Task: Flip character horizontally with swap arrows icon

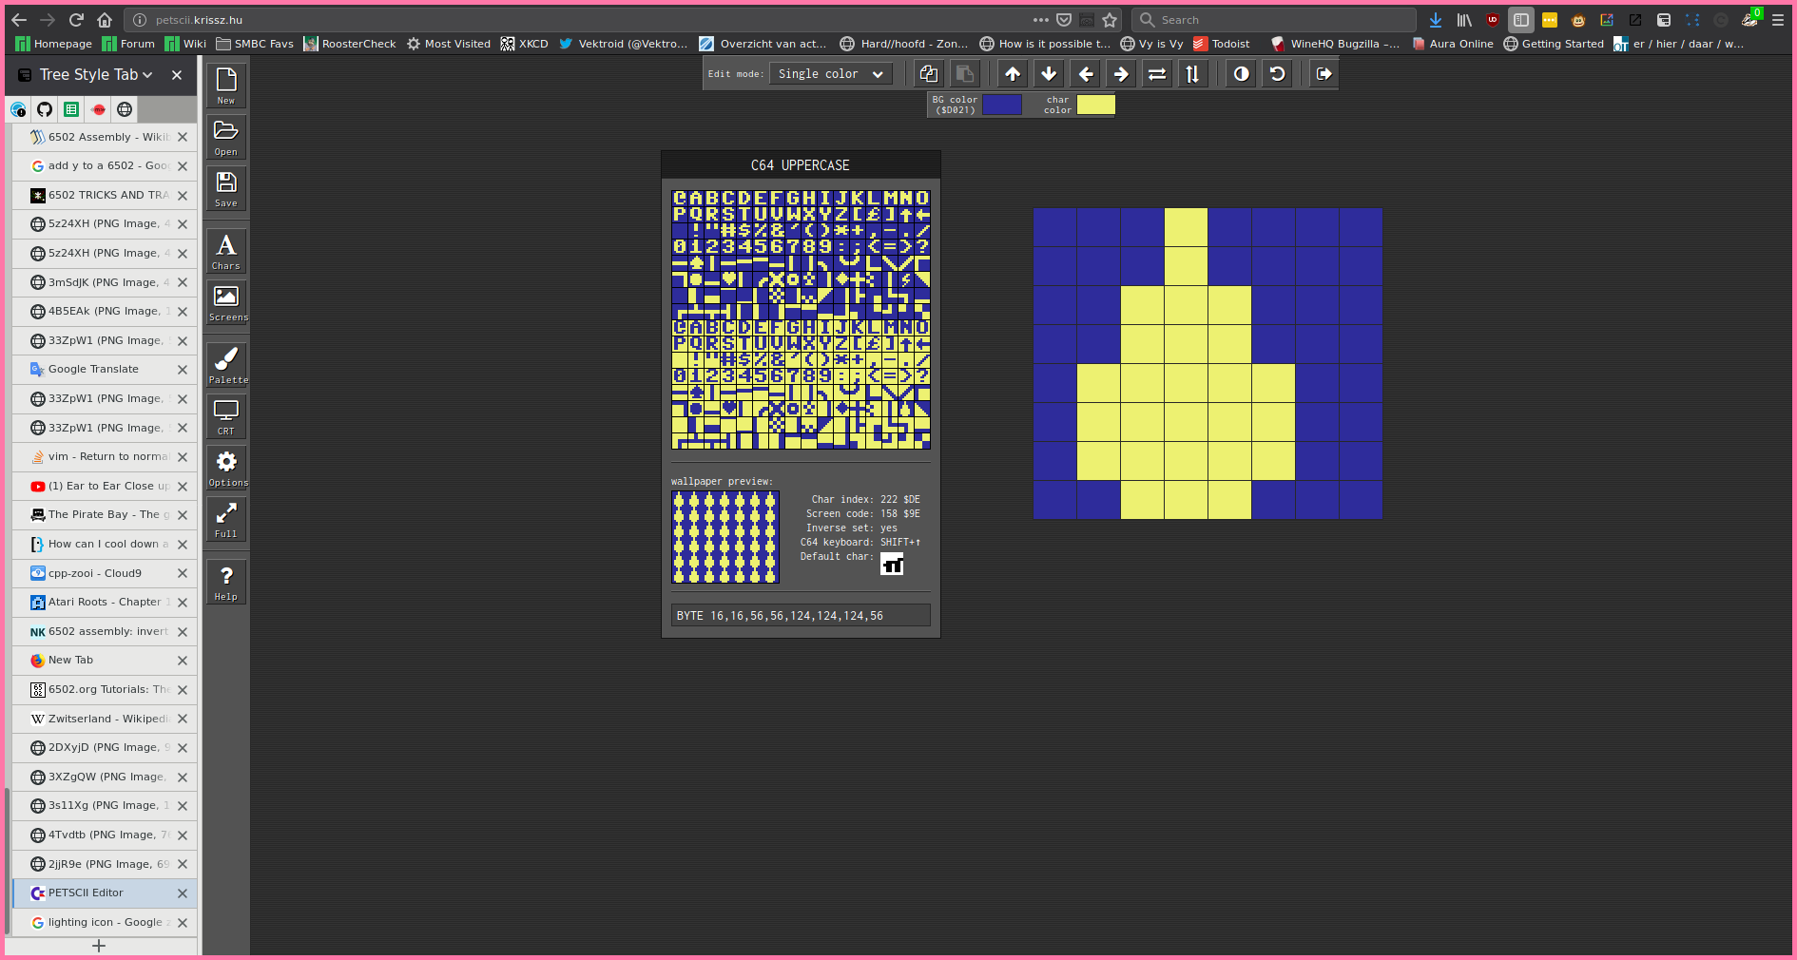Action: point(1157,74)
